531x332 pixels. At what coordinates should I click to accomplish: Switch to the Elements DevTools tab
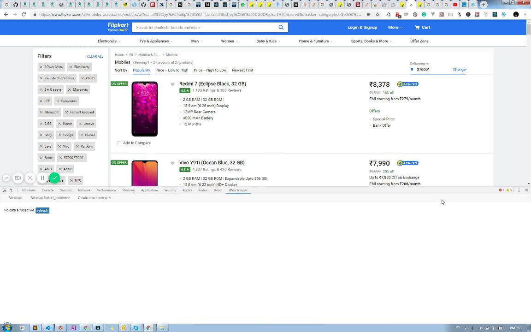click(x=29, y=190)
